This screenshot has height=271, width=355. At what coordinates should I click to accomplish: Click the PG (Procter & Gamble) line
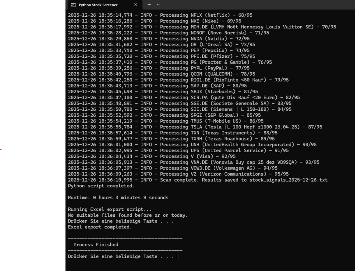(x=170, y=62)
